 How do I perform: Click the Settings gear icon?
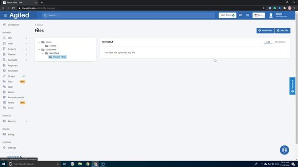click(4, 148)
